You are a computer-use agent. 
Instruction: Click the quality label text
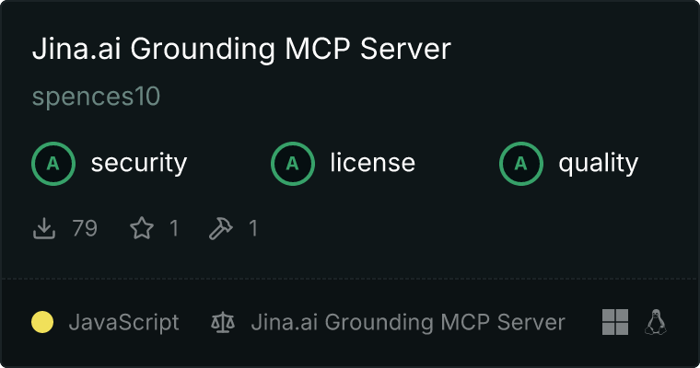point(598,163)
